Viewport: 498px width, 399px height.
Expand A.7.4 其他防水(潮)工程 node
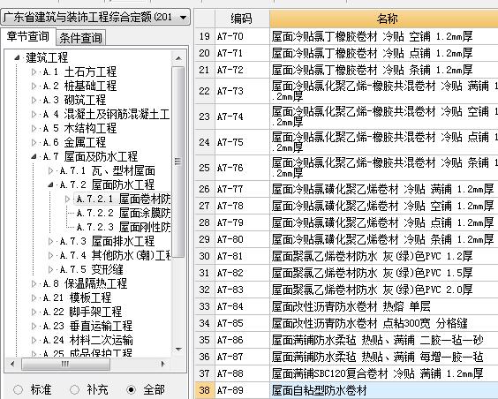click(x=51, y=255)
